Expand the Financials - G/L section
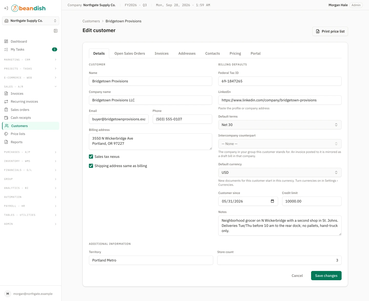 tap(30, 170)
